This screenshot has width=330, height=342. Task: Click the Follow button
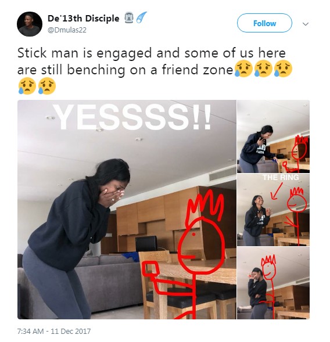pyautogui.click(x=264, y=23)
